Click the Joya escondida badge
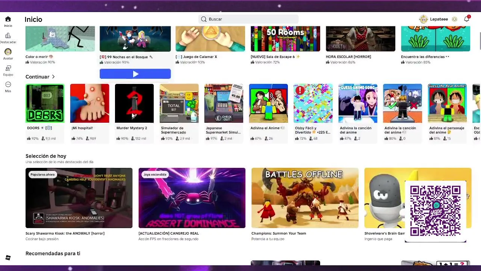Screen dimensions: 481x271 coord(155,175)
